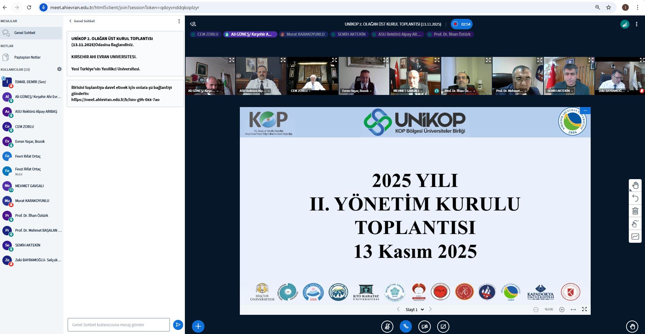The width and height of the screenshot is (645, 334).
Task: Open the actions menu with the plus icon
Action: [198, 326]
